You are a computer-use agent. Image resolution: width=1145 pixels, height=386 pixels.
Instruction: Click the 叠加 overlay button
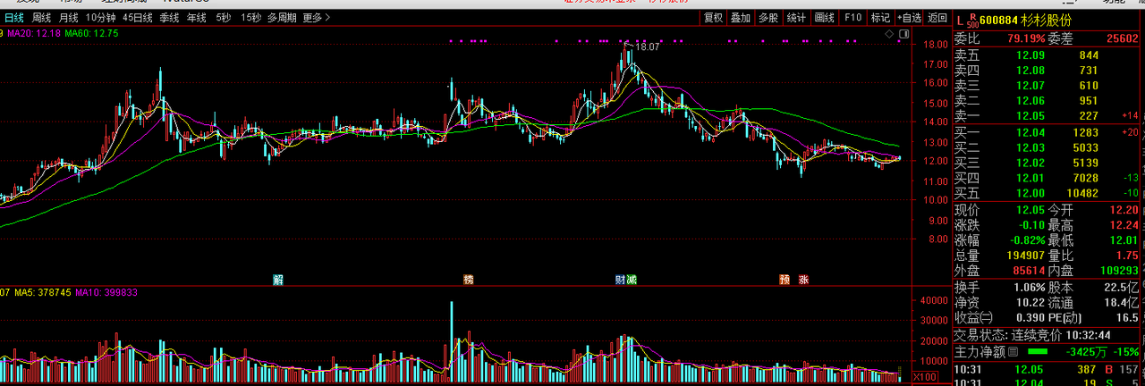741,17
